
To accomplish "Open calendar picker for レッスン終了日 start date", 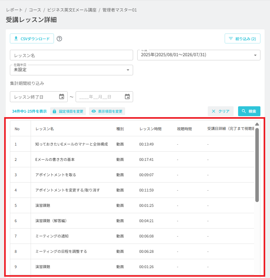I will [62, 97].
